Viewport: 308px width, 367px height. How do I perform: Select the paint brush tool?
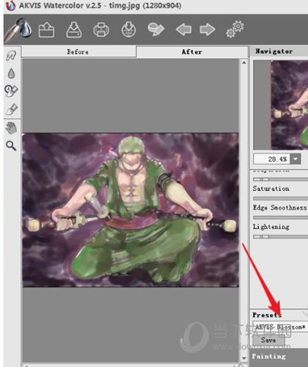pyautogui.click(x=12, y=109)
